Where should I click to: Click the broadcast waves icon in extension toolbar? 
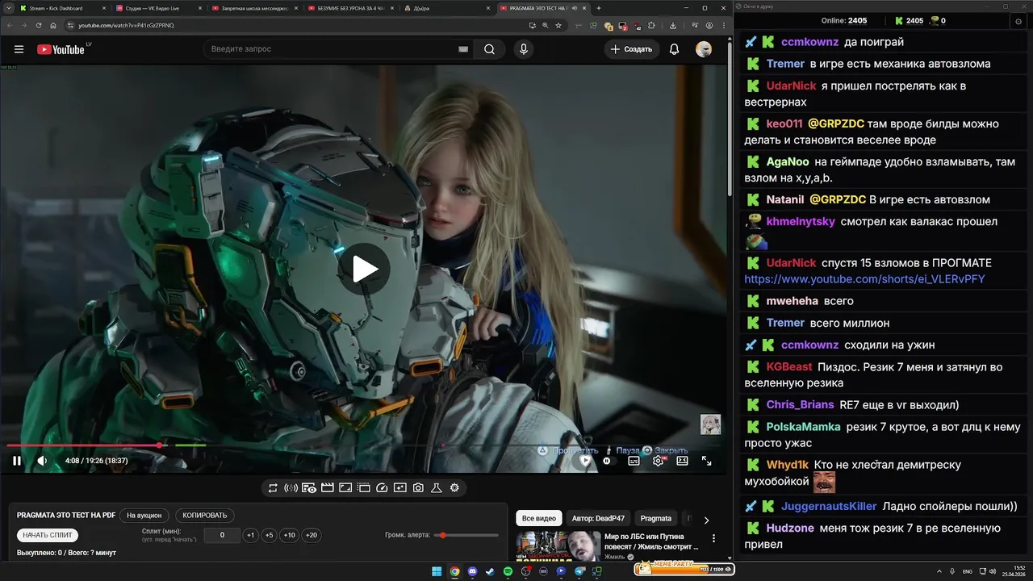click(x=291, y=487)
